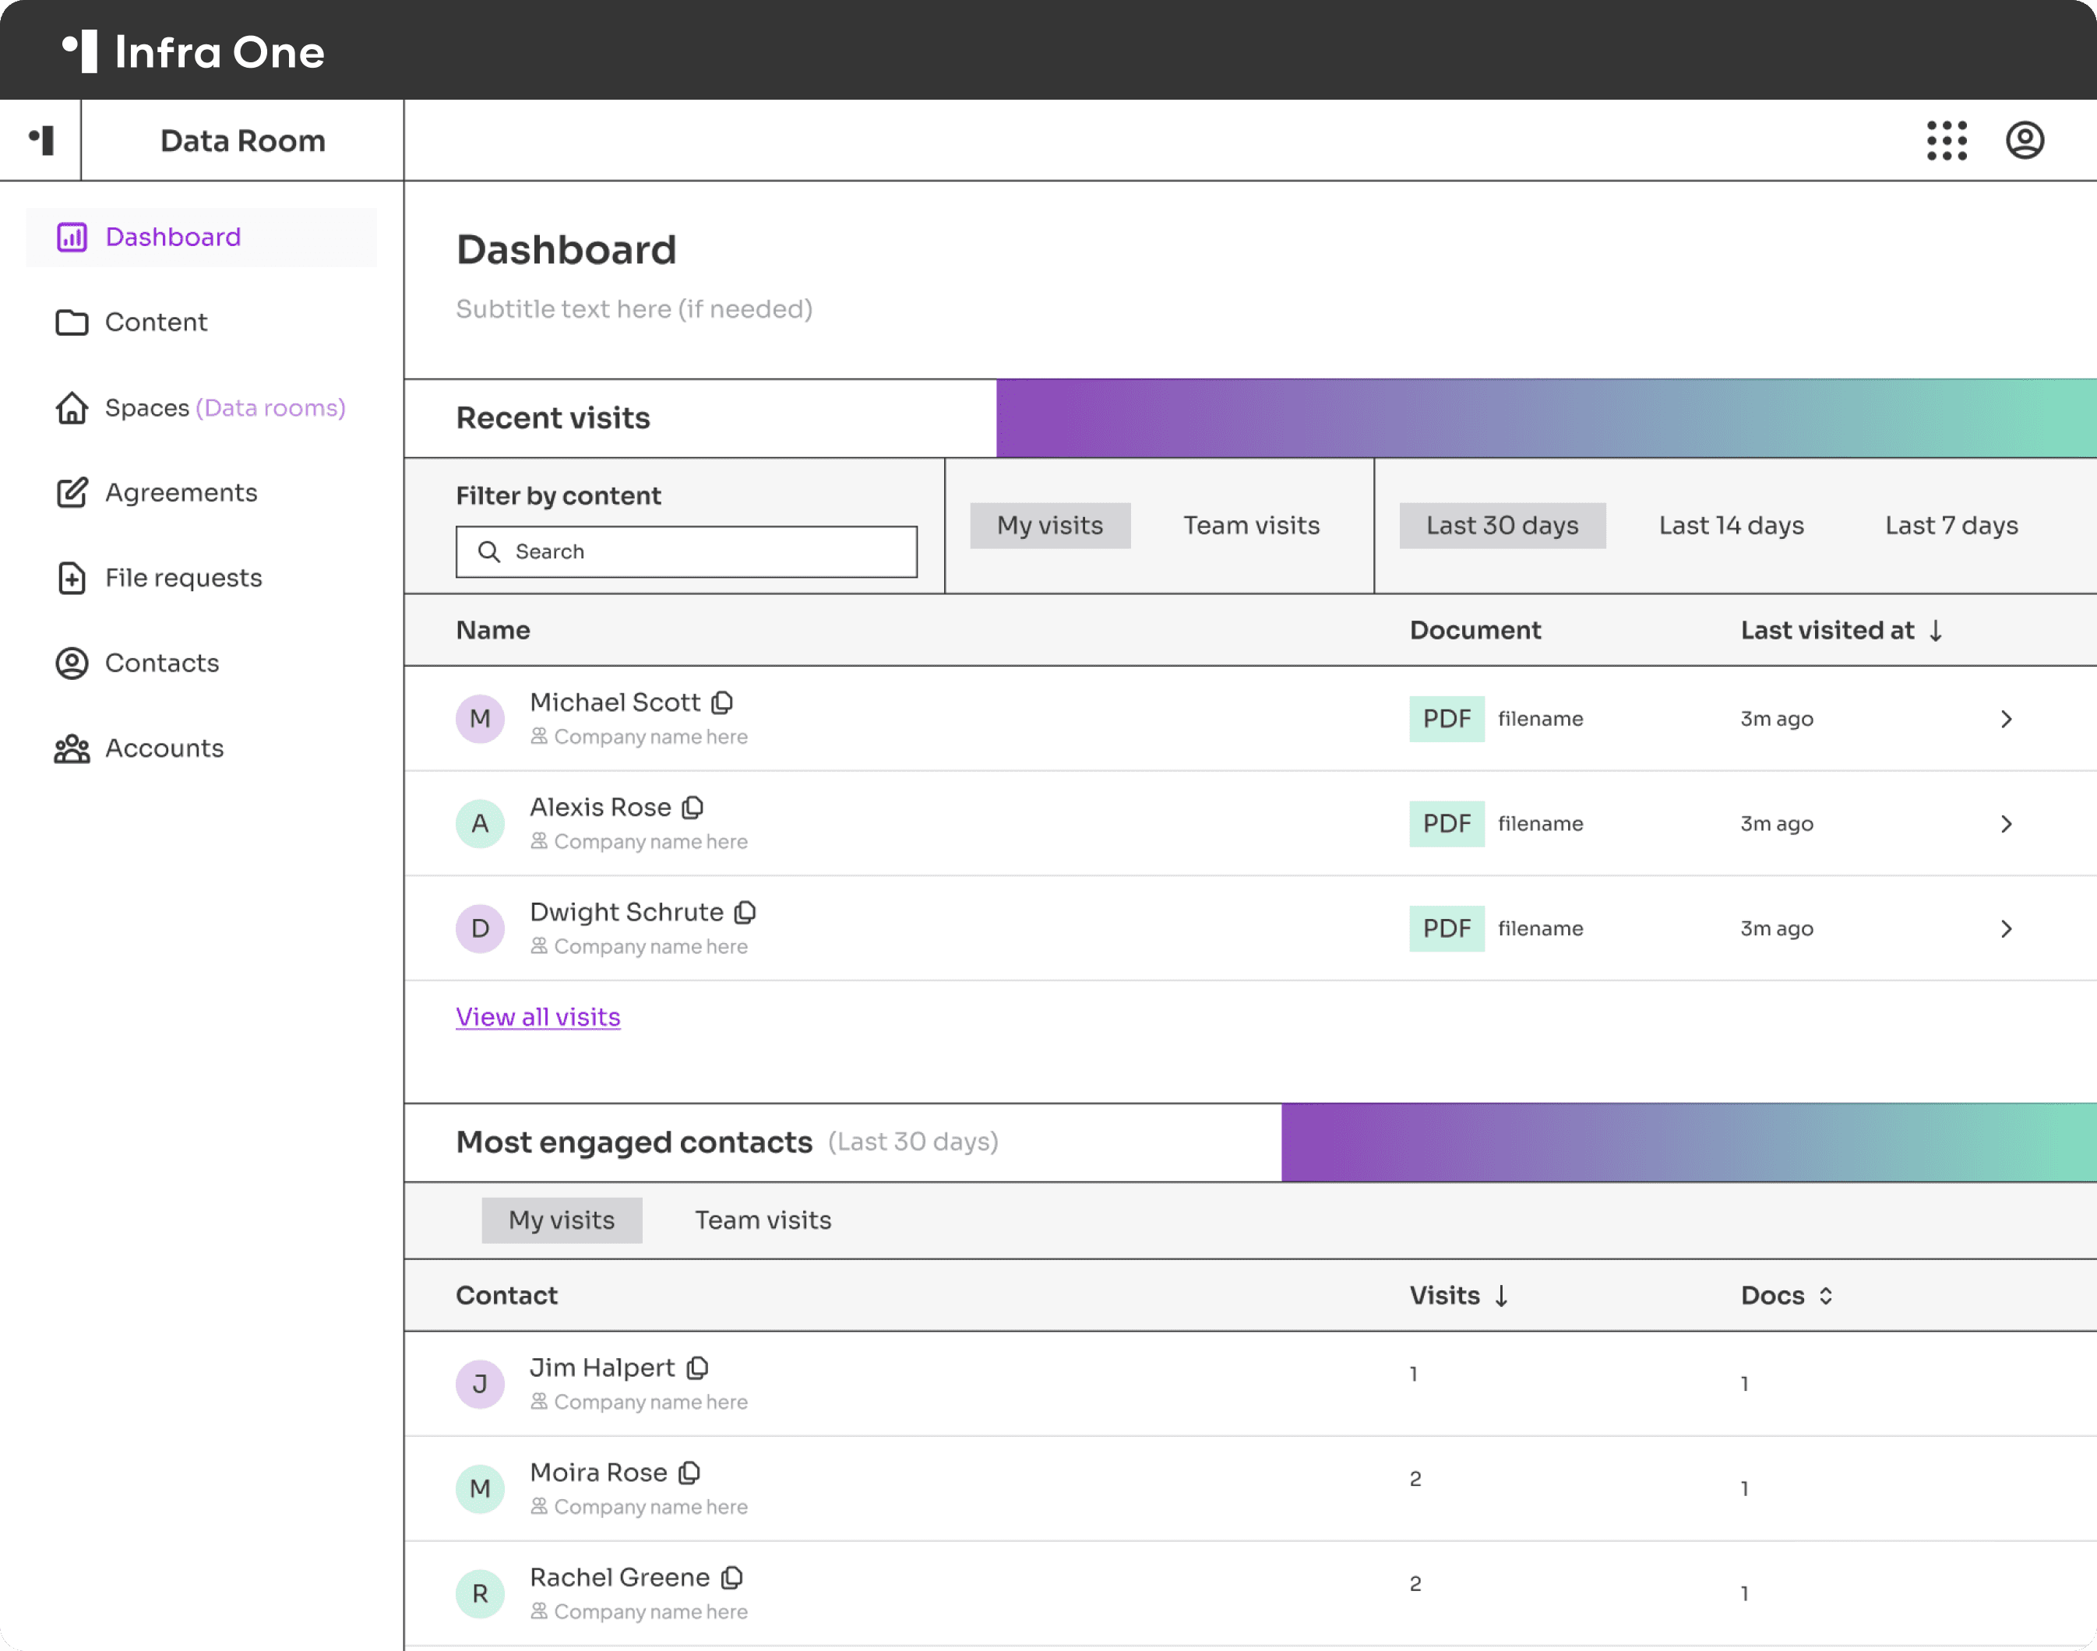This screenshot has height=1651, width=2097.
Task: Switch Recent visits to Team visits
Action: [1251, 526]
